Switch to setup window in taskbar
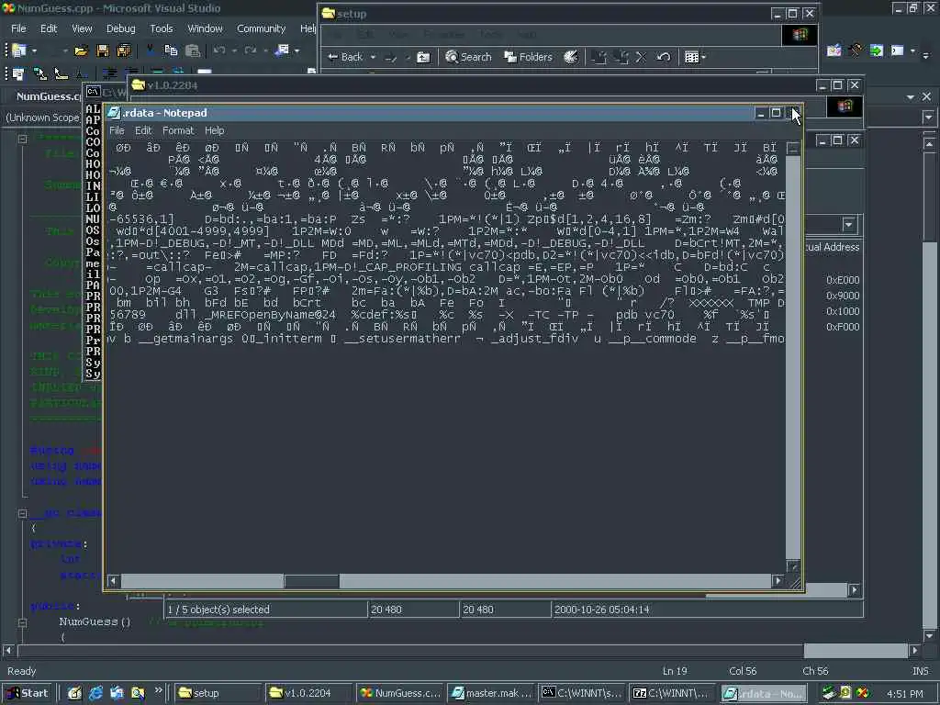The image size is (940, 705). click(x=218, y=693)
